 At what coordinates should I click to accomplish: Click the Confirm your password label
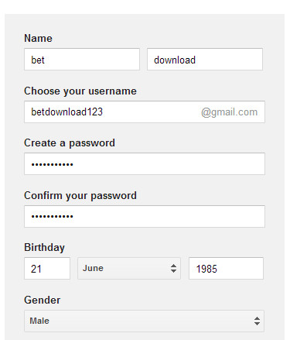(80, 196)
